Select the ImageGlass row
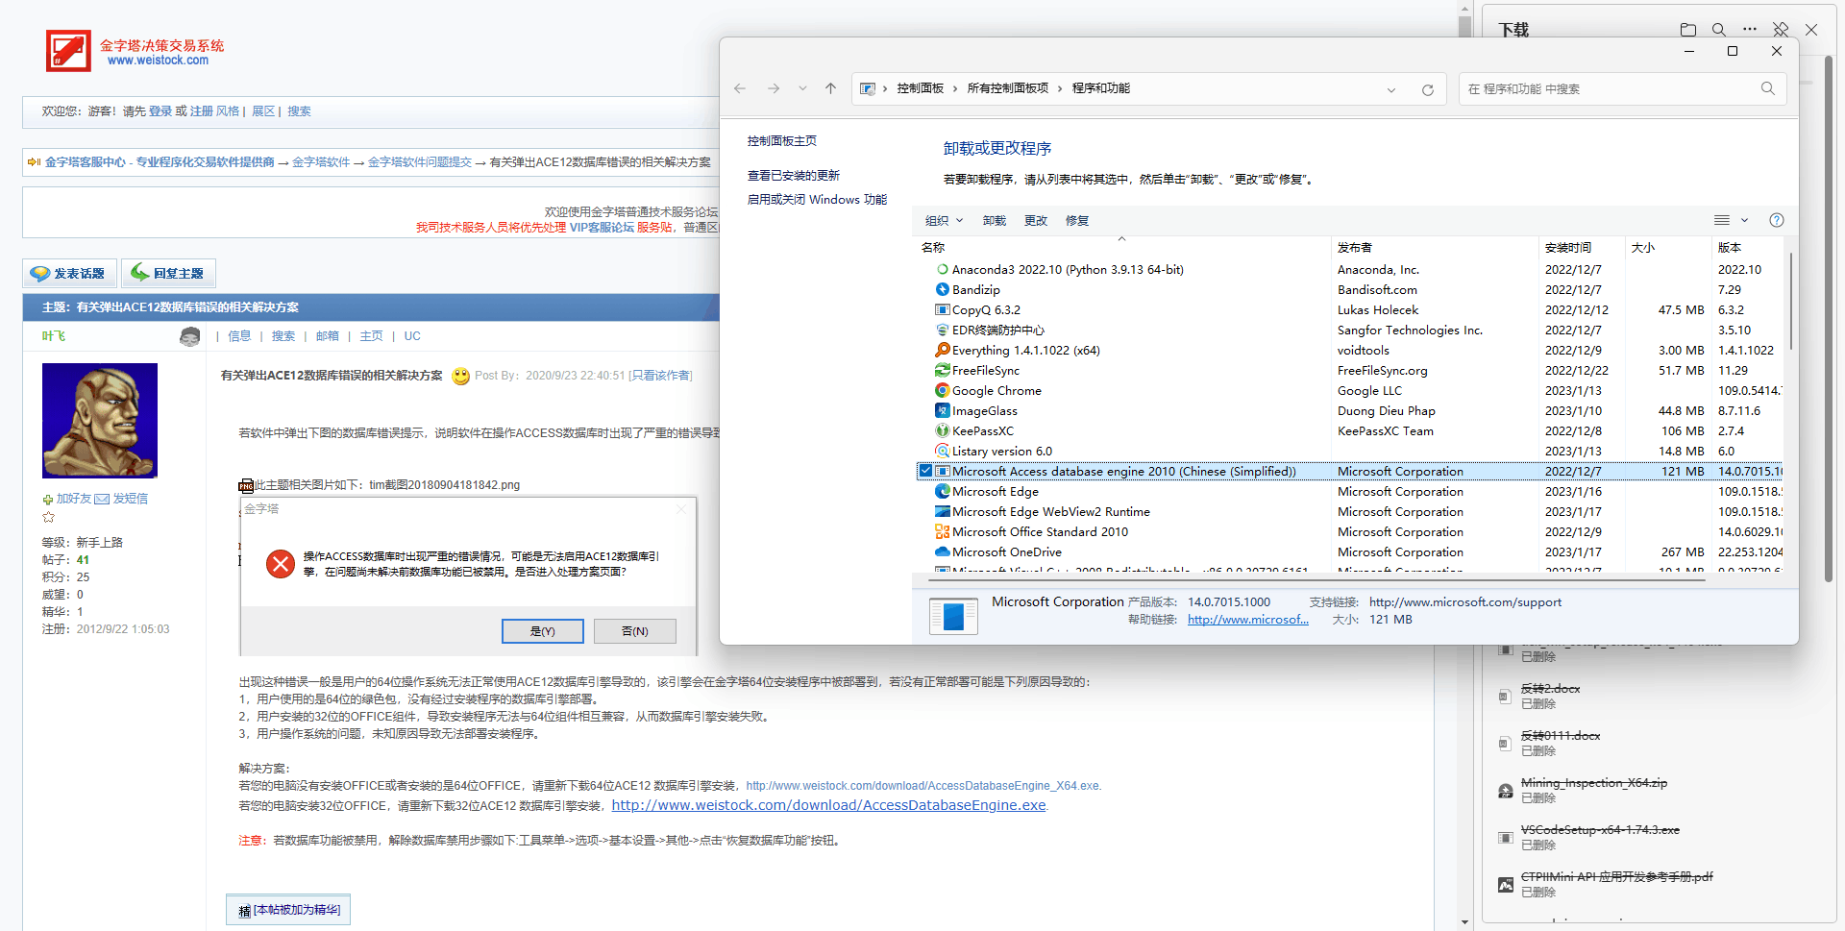The image size is (1845, 931). pos(1350,411)
